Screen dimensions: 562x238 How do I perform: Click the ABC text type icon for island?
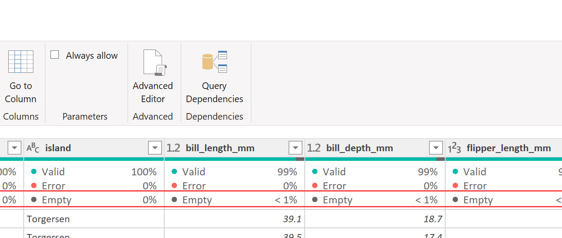click(33, 148)
